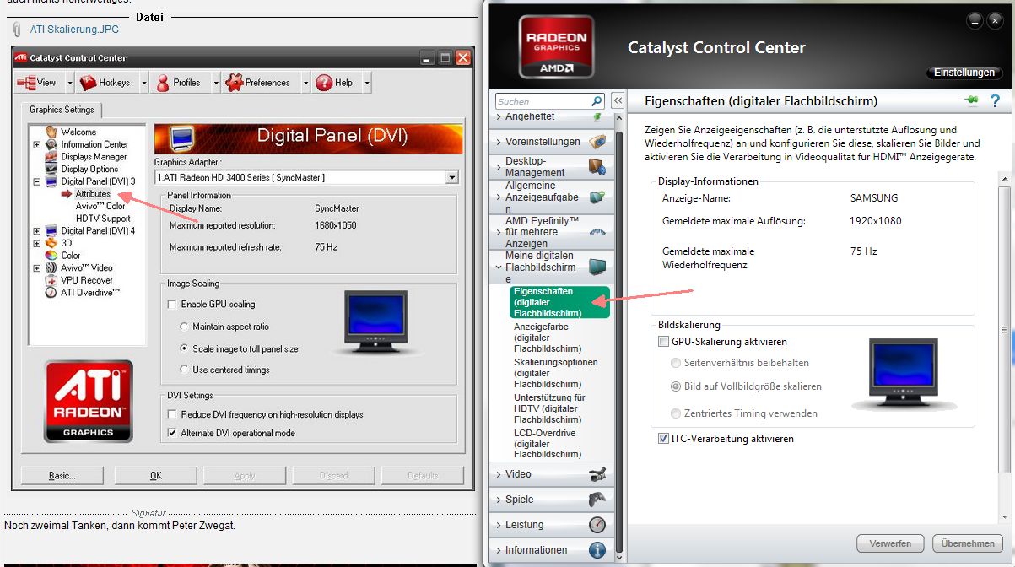Open the dropdown arrow next to Help
Screen dimensions: 1015x567
coord(365,83)
